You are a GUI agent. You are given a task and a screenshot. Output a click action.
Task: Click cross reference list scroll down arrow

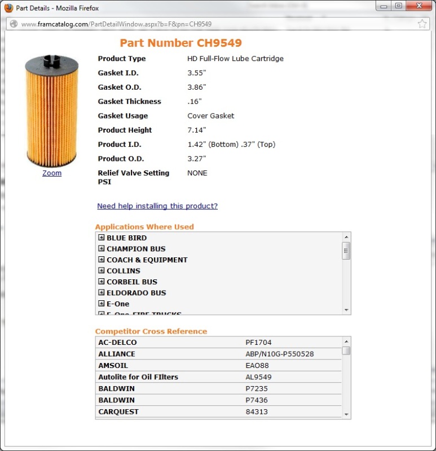tap(346, 414)
